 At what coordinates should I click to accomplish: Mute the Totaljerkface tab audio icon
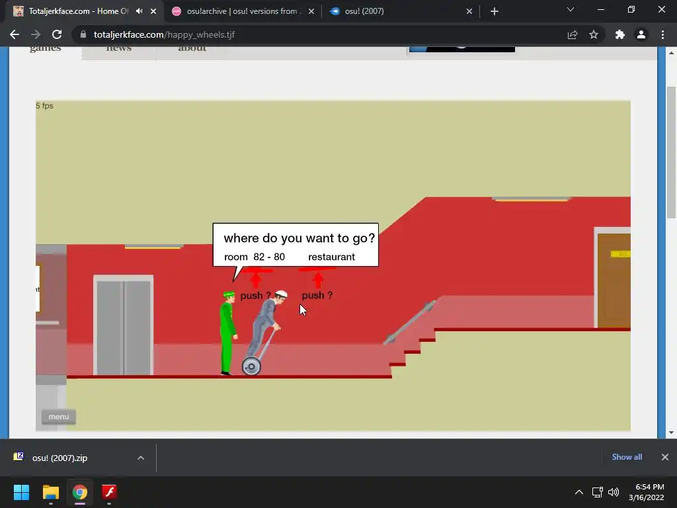(x=139, y=11)
